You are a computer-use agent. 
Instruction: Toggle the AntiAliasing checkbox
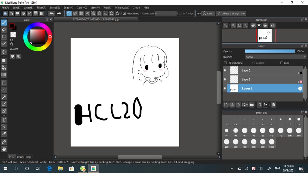pyautogui.click(x=124, y=14)
